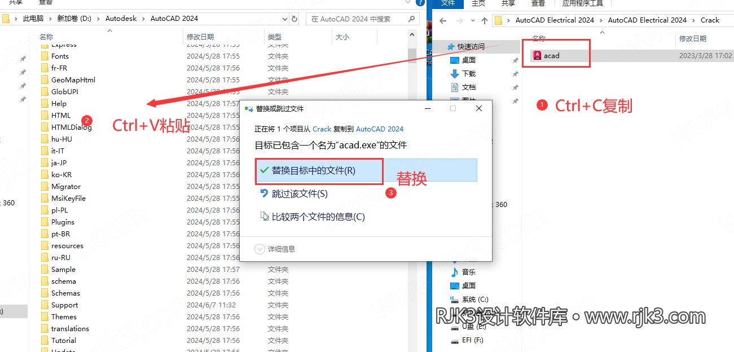
Task: Open 应用程序工具 tab in Crack window
Action: [583, 3]
